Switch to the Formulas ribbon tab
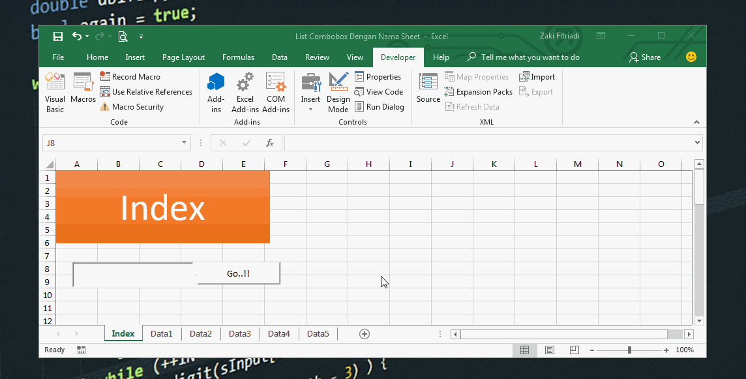The height and width of the screenshot is (379, 746). [x=238, y=57]
